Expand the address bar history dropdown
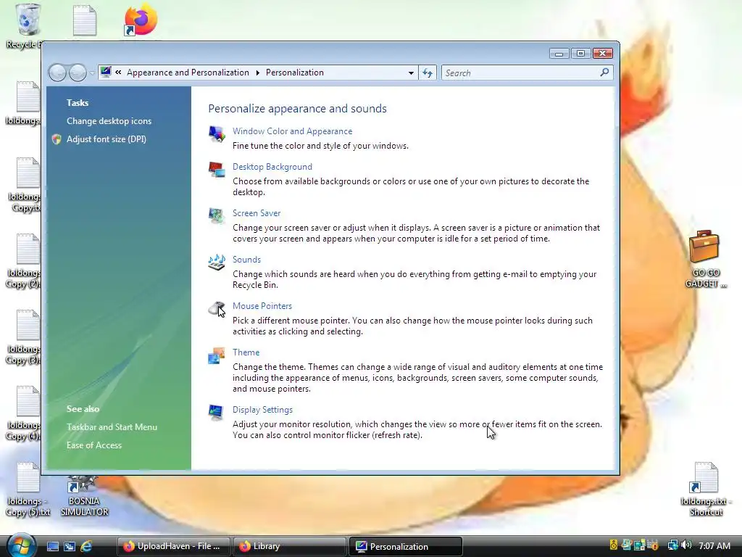Screen dimensions: 742x557 pos(411,73)
